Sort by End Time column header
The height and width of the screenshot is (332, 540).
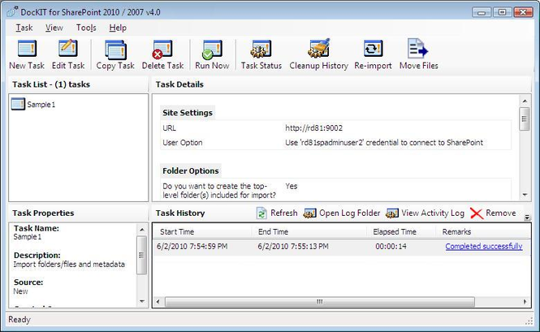(309, 232)
